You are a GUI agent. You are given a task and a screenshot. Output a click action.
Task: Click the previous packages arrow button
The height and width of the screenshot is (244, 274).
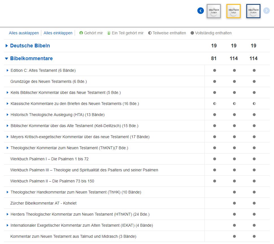point(200,11)
